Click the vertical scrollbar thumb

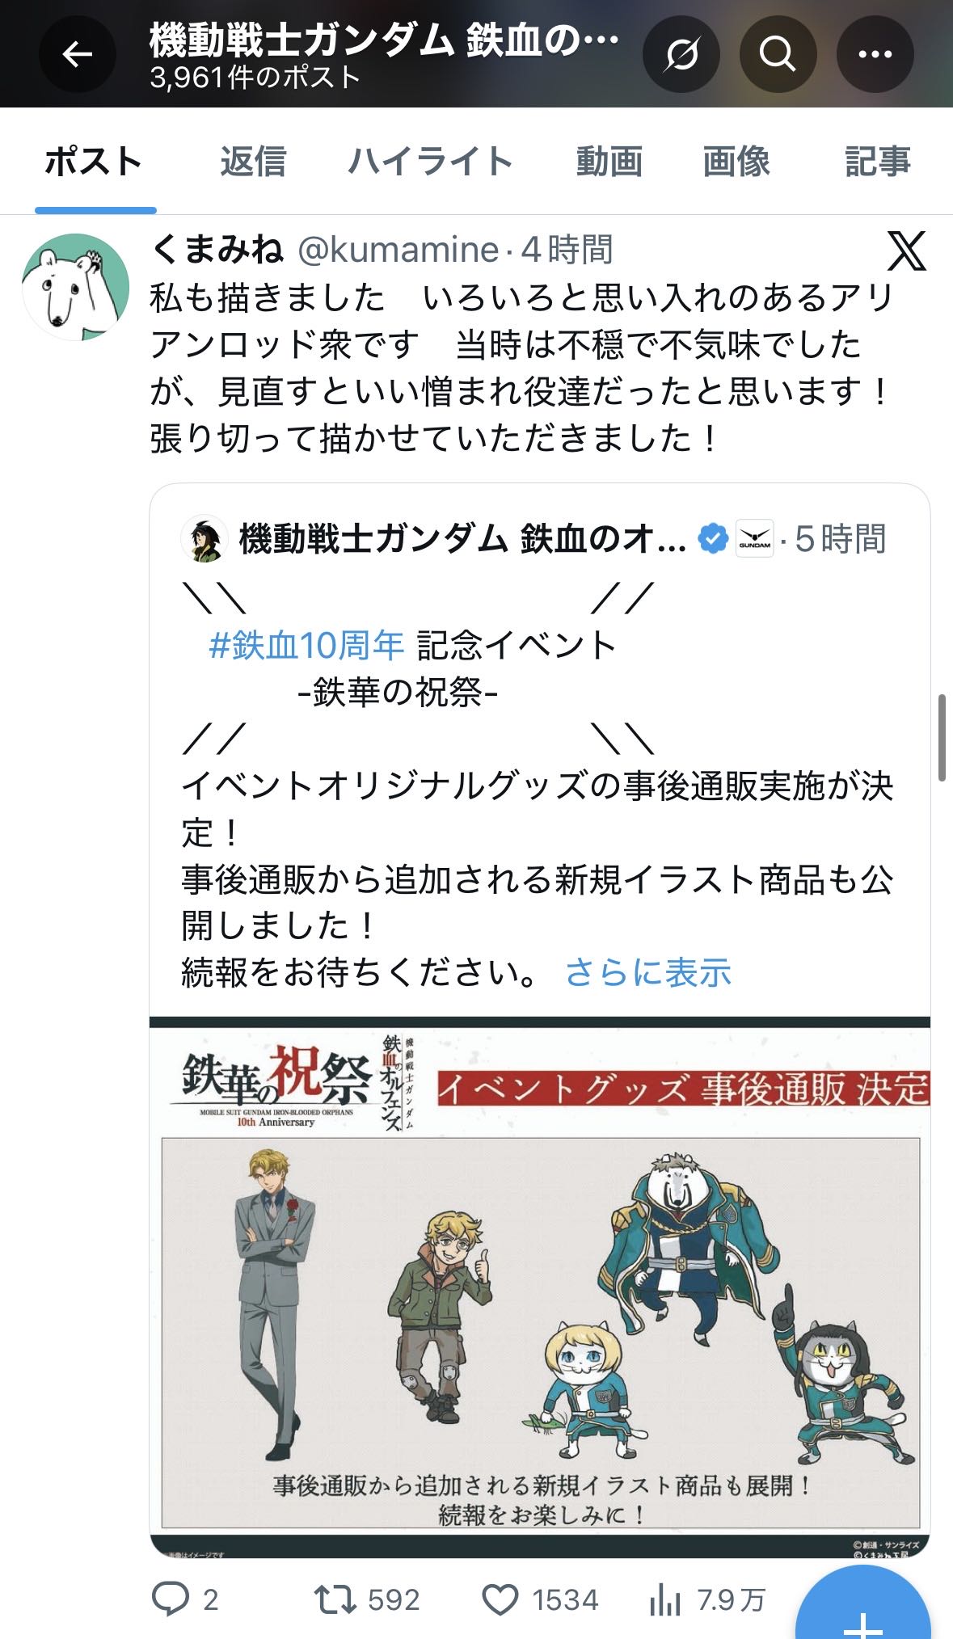(x=942, y=737)
